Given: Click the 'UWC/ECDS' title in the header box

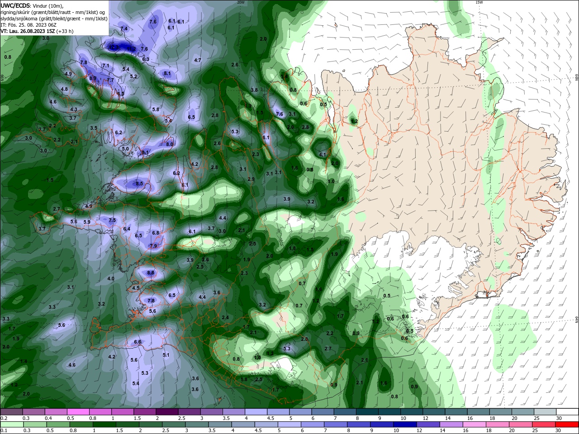Looking at the screenshot, I should point(16,5).
